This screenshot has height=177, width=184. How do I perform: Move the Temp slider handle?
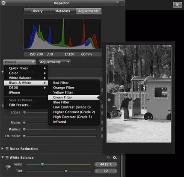pyautogui.click(x=42, y=165)
